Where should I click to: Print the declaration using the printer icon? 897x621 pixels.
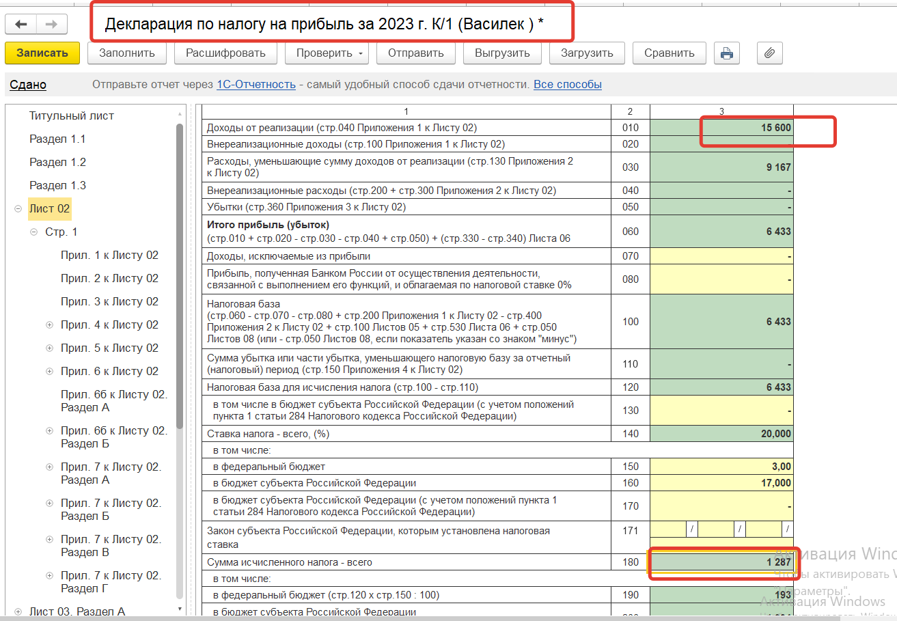pos(727,53)
